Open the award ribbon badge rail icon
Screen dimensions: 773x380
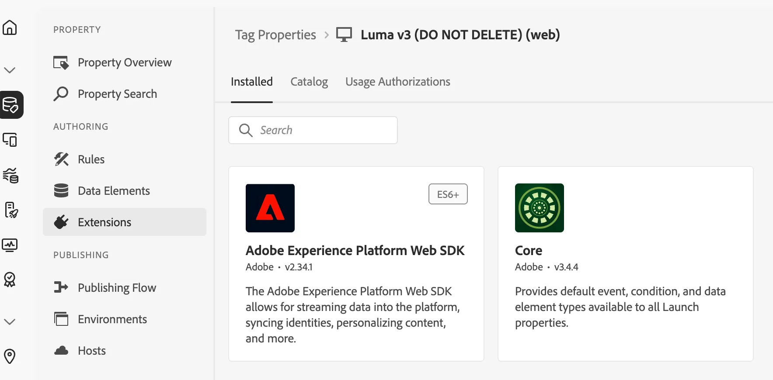click(x=10, y=280)
